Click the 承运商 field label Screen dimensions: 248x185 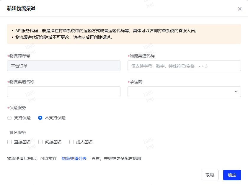pyautogui.click(x=136, y=82)
